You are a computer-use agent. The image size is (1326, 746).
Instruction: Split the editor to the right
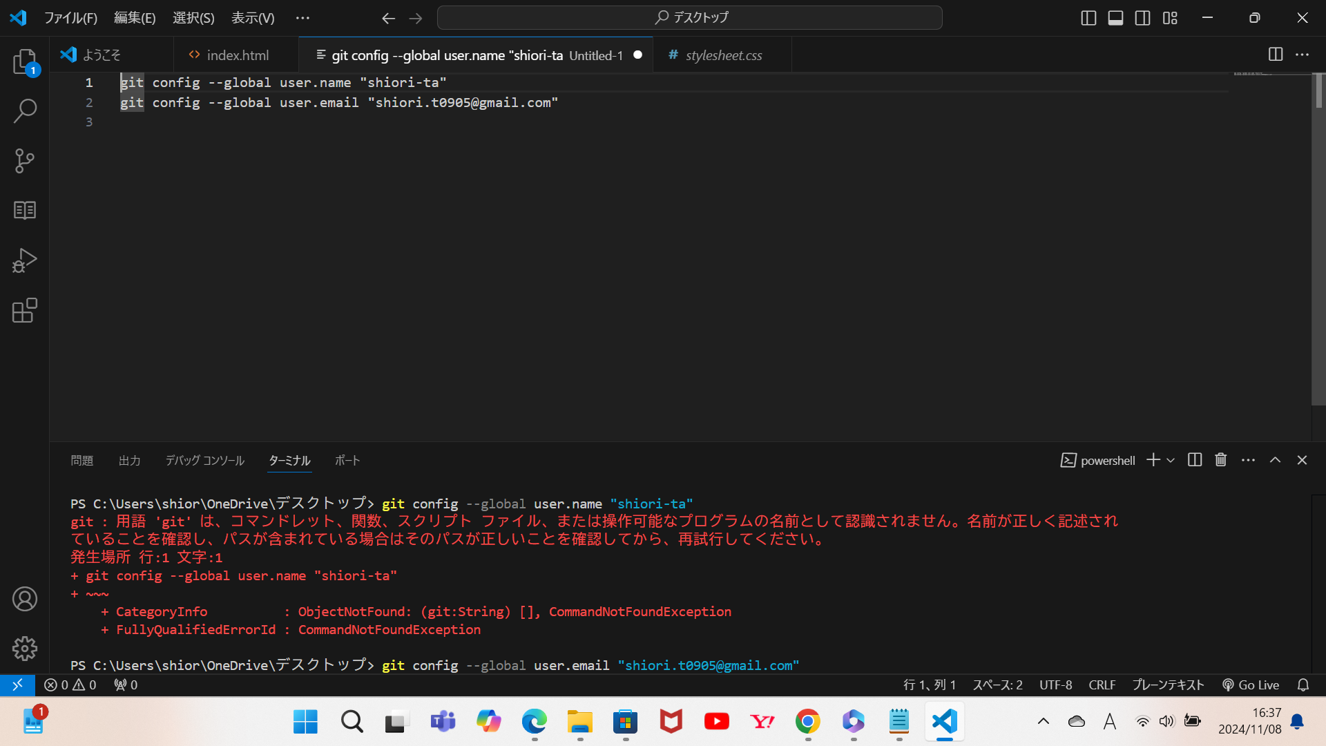click(1276, 54)
